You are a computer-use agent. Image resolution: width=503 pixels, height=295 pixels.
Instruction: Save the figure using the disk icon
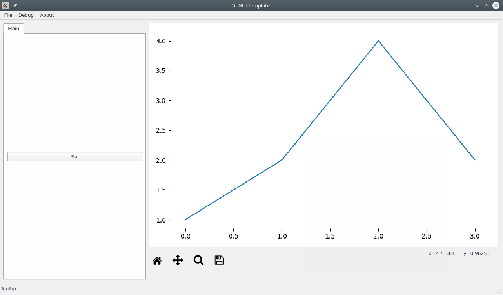219,260
